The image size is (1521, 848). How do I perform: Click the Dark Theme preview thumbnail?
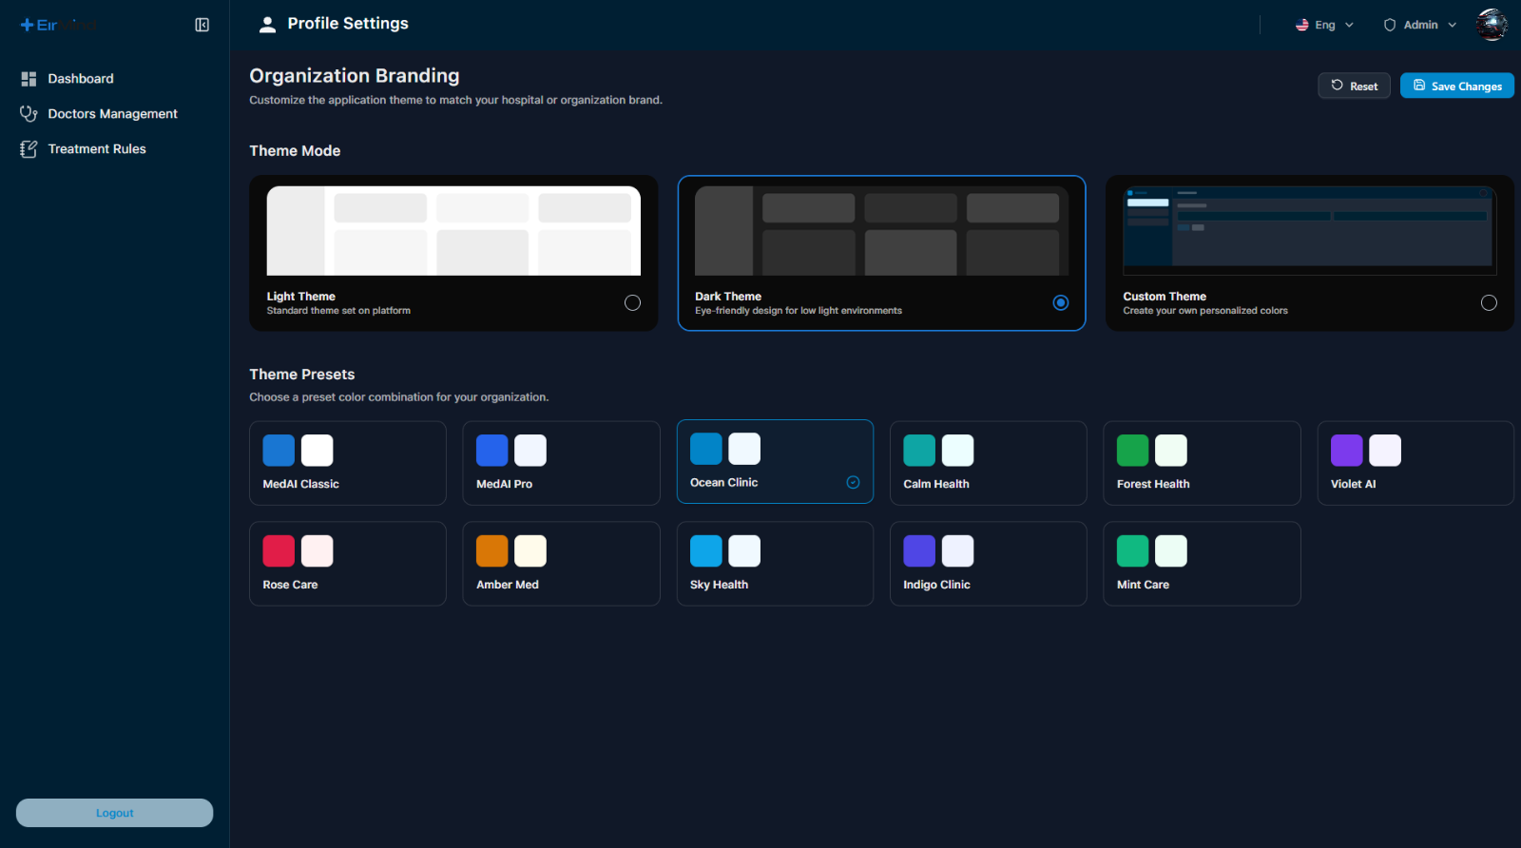[x=881, y=231]
